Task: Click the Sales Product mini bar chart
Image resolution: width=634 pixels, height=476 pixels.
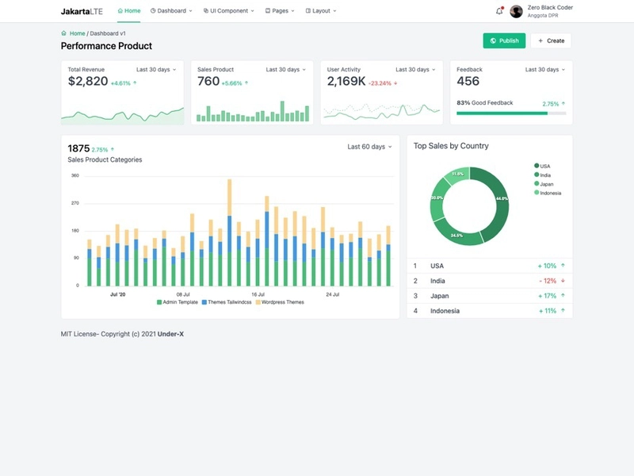Action: click(252, 111)
